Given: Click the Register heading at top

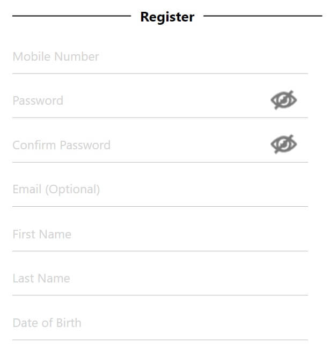Looking at the screenshot, I should click(167, 17).
